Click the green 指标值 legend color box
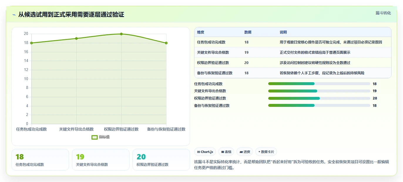This screenshot has height=182, width=403. [95, 137]
